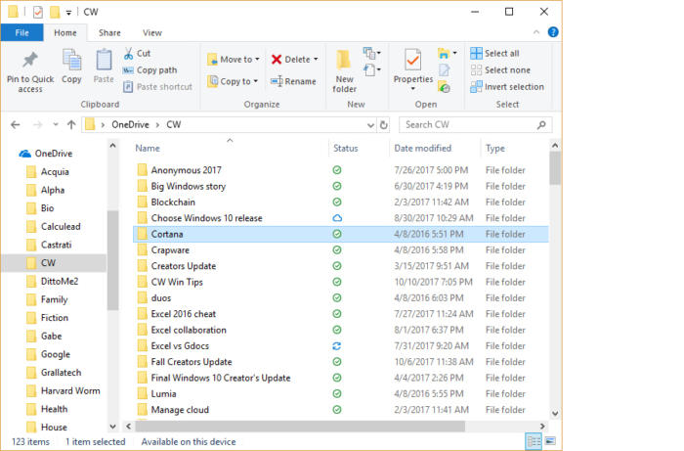Select the CW Win Tips folder
684x451 pixels.
click(177, 282)
